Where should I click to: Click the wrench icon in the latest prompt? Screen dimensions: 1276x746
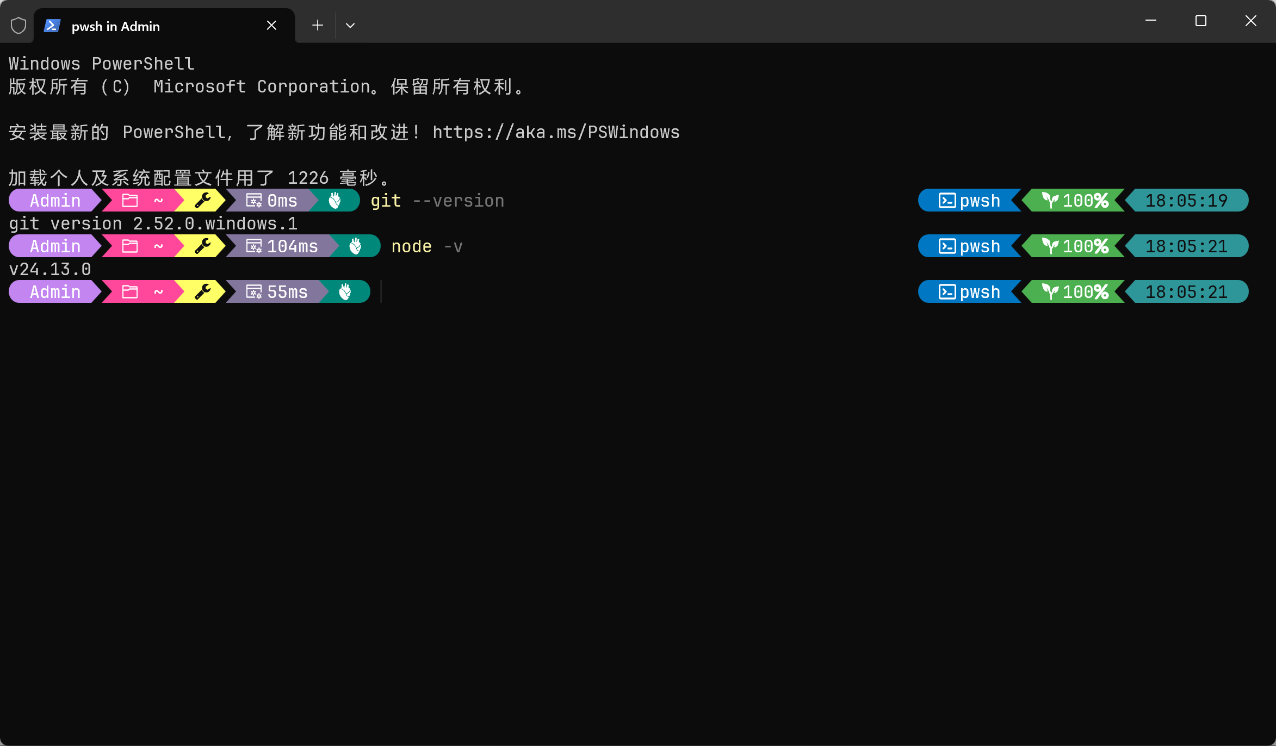pyautogui.click(x=202, y=292)
